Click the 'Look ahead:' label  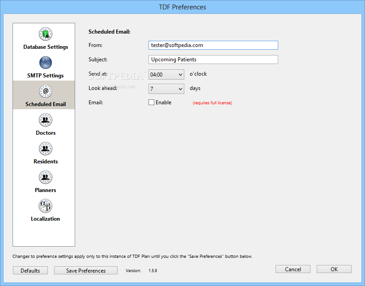tap(103, 88)
